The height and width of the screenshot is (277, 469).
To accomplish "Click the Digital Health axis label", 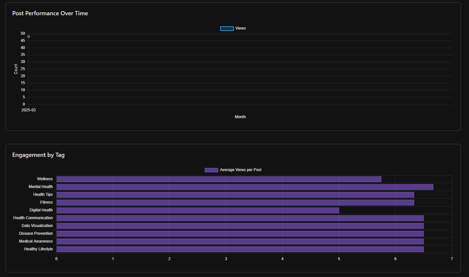I will 41,210.
